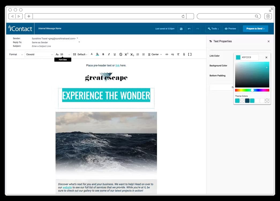Click the browser forward arrow

(x=19, y=16)
